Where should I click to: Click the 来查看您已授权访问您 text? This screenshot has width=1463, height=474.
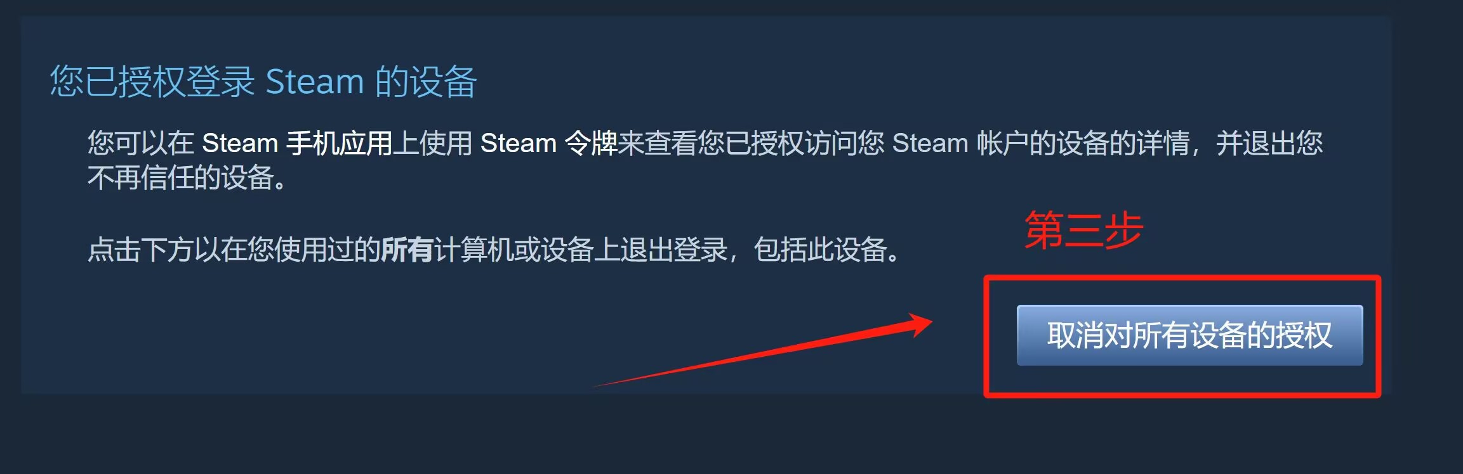(x=751, y=143)
